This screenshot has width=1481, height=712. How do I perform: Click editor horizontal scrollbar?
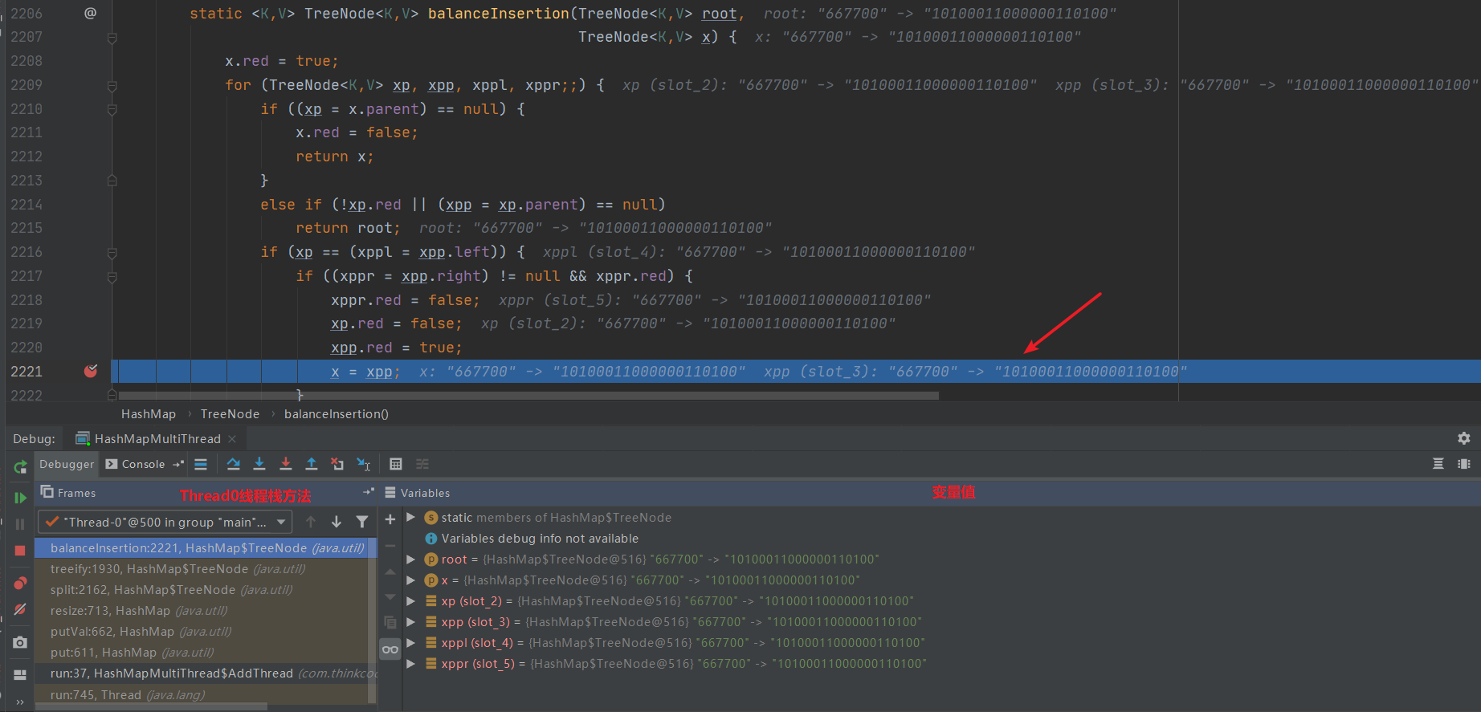pyautogui.click(x=528, y=395)
